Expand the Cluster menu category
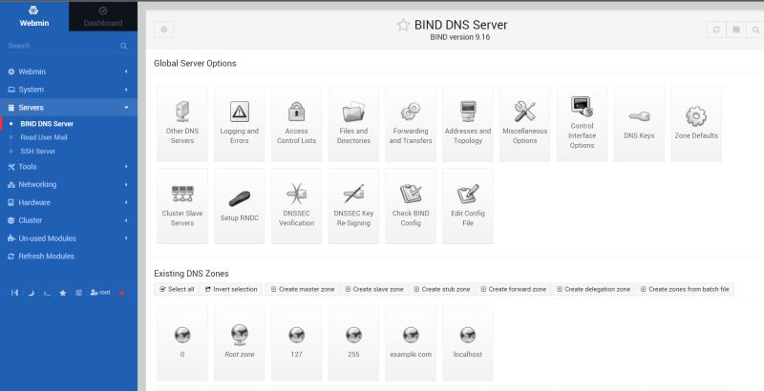Viewport: 764px width, 391px height. coord(69,221)
